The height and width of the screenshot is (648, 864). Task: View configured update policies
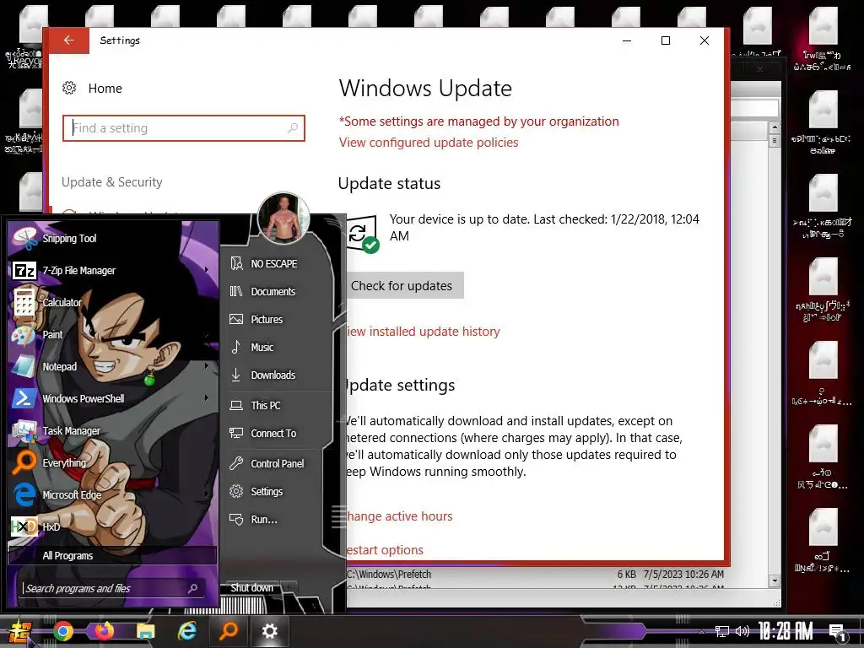click(x=429, y=143)
